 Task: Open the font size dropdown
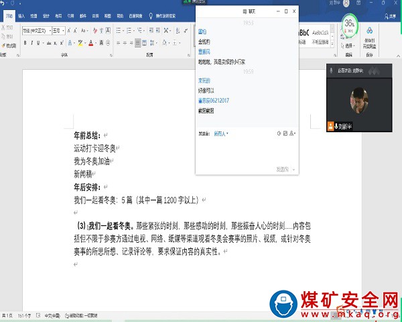63,31
